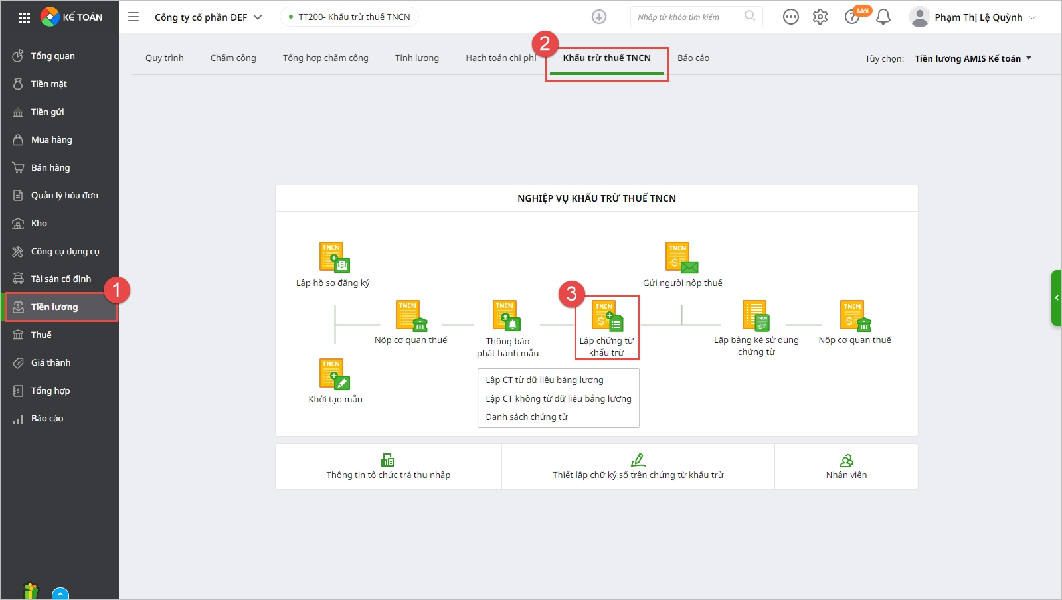
Task: Open the app grid launcher icon
Action: tap(25, 17)
